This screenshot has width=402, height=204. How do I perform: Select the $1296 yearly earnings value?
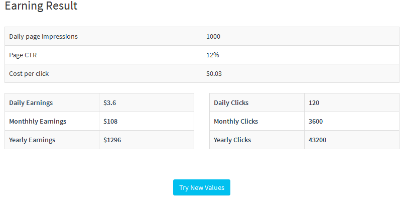112,140
